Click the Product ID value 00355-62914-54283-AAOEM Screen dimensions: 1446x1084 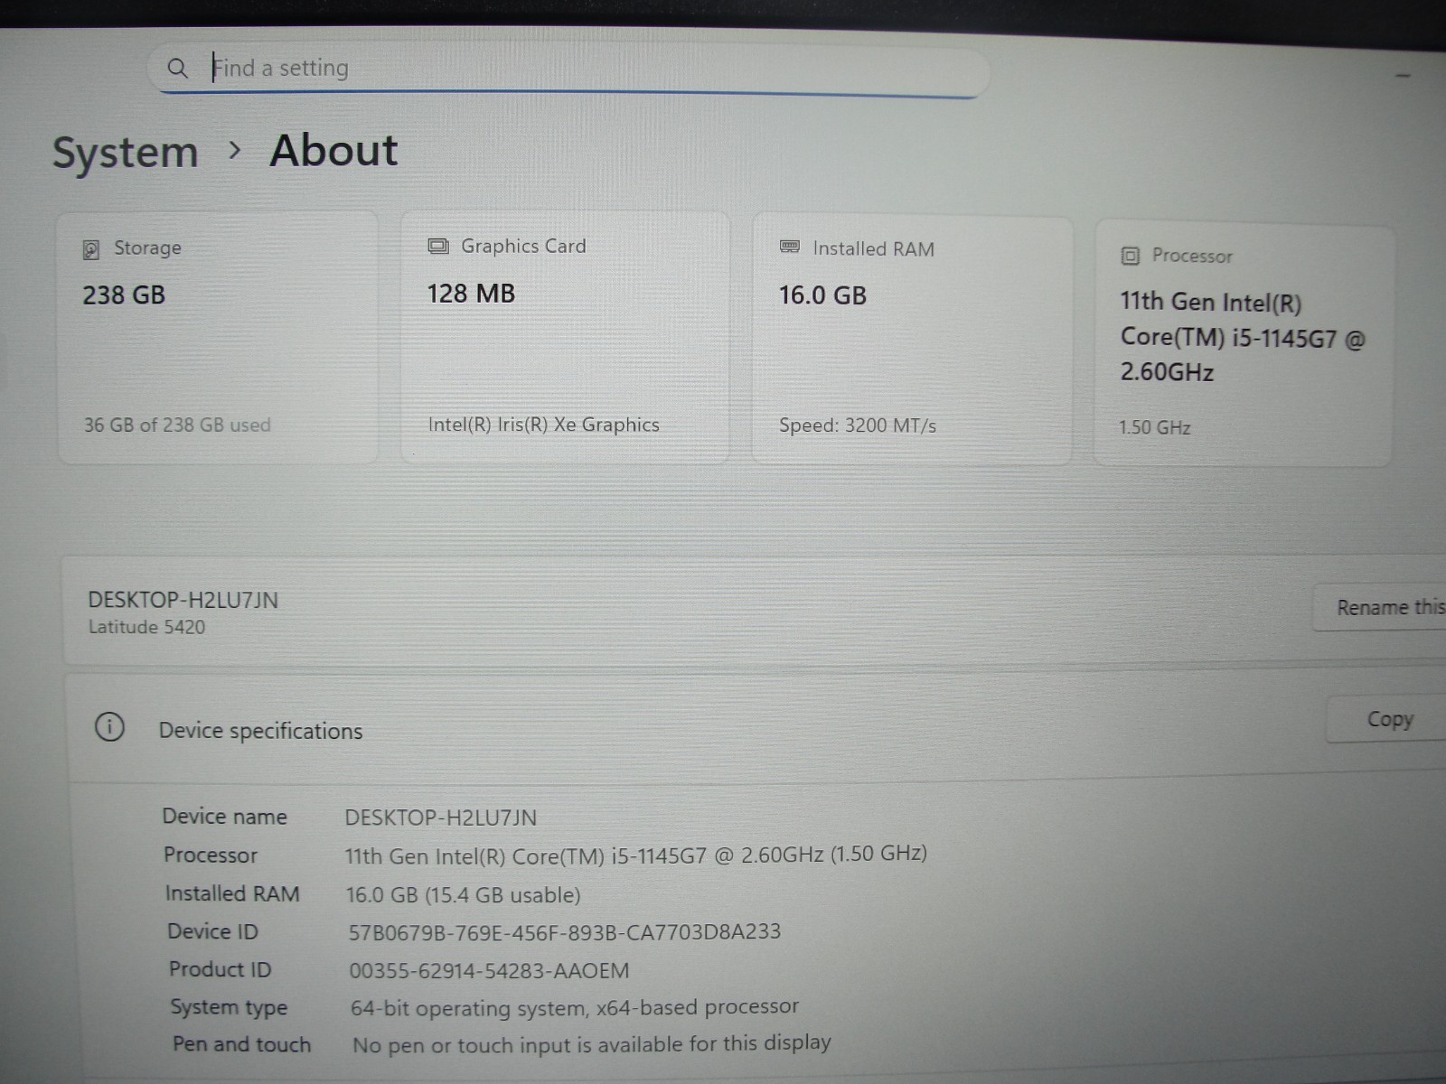489,971
